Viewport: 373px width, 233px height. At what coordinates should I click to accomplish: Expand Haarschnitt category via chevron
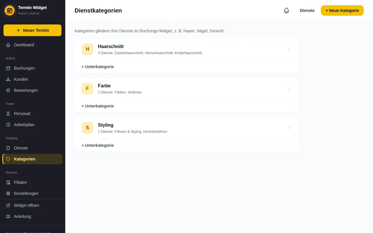(289, 49)
